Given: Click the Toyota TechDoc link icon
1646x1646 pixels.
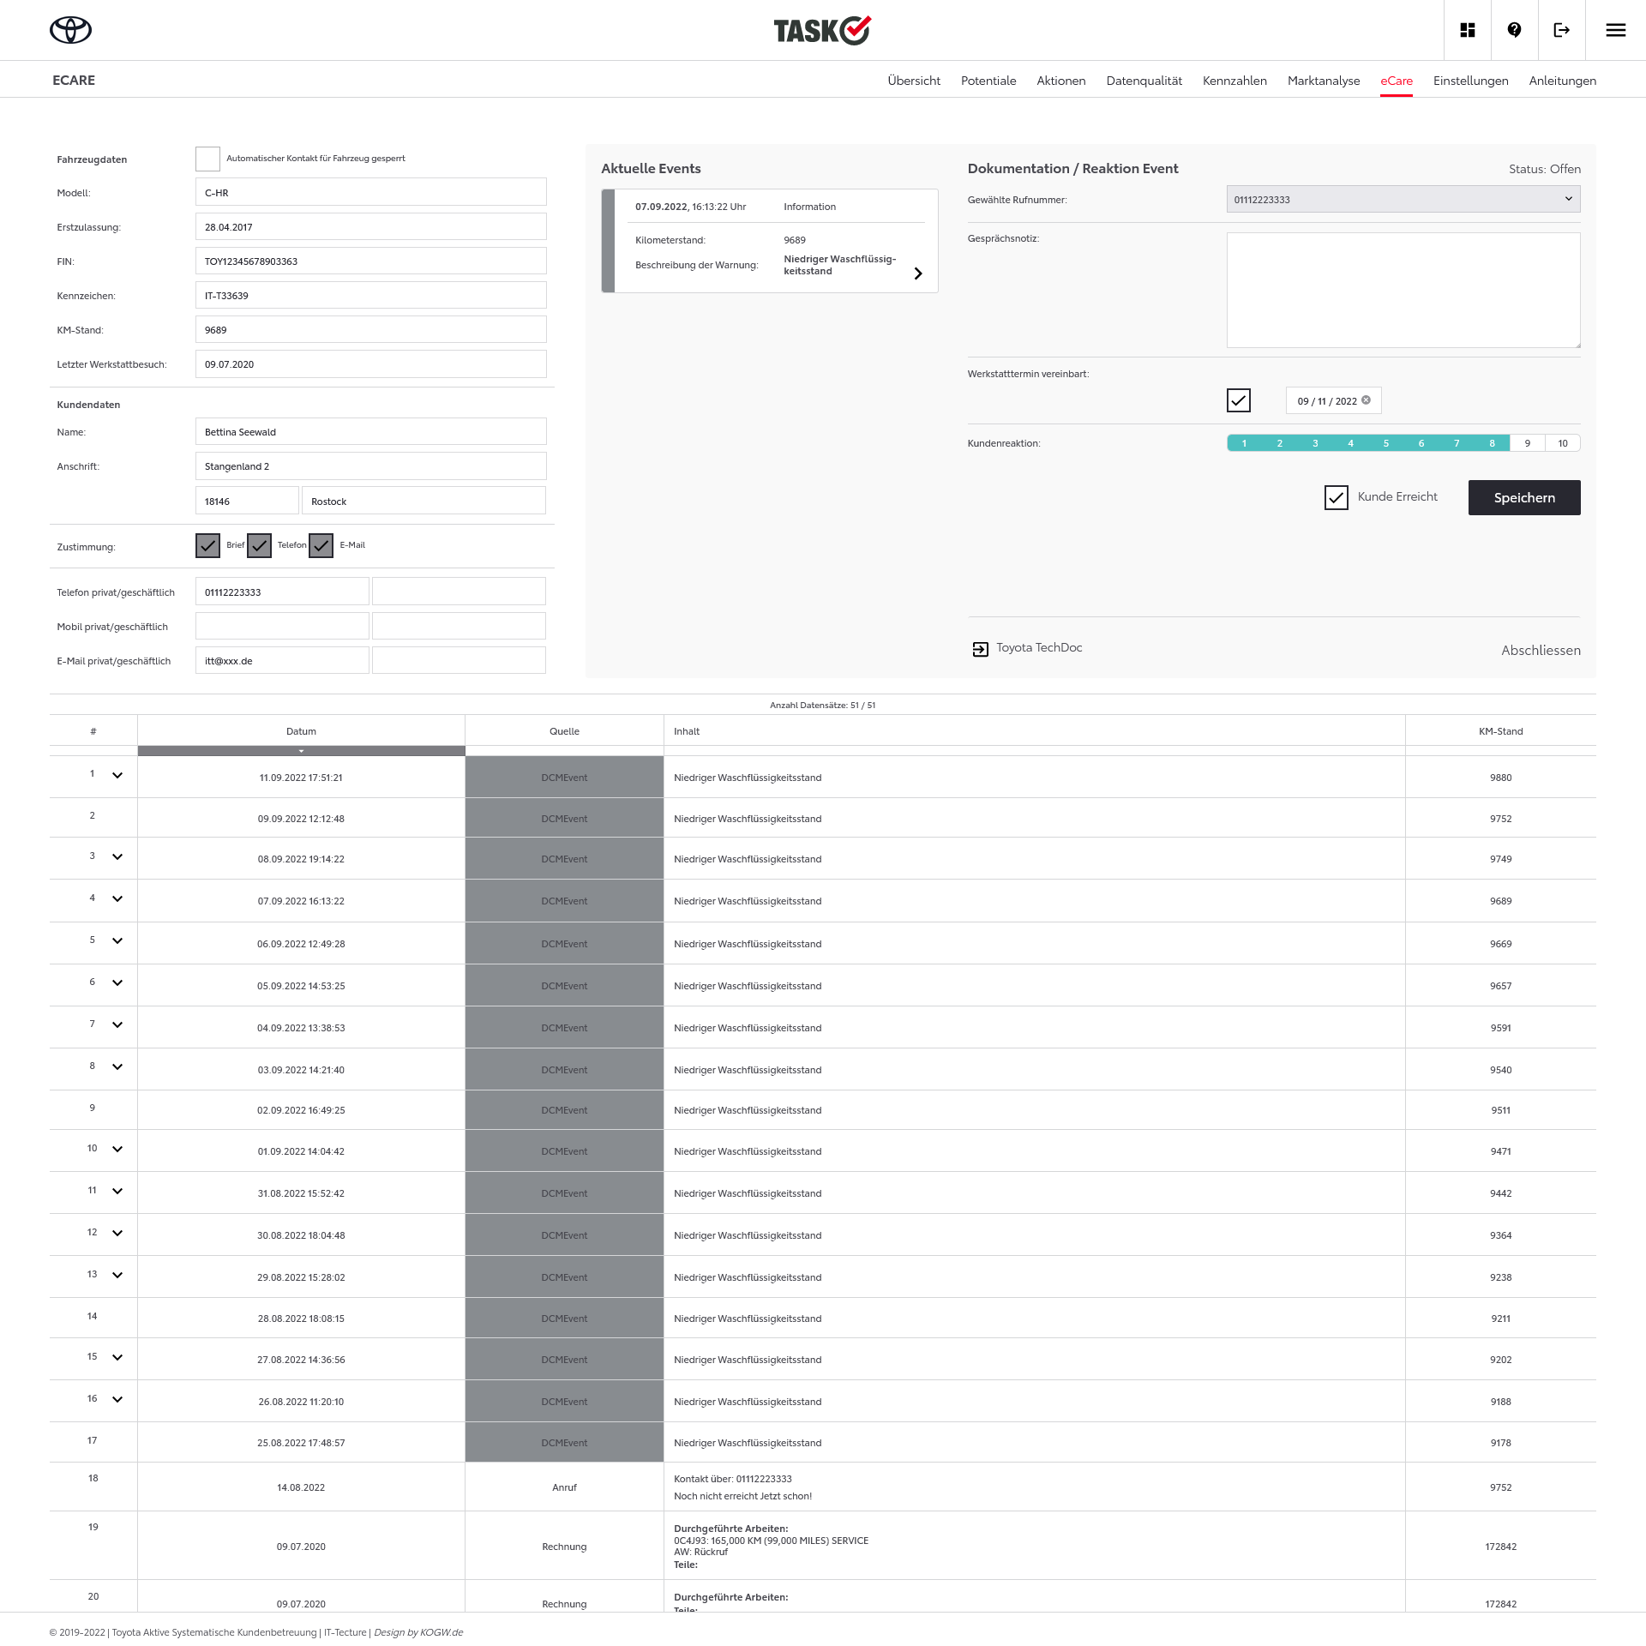Looking at the screenshot, I should coord(980,649).
